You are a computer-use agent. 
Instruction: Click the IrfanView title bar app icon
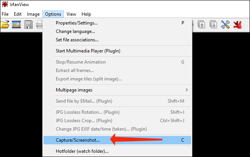[5, 5]
